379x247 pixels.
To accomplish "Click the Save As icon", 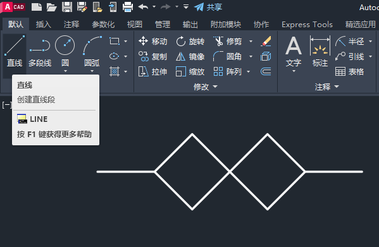I will [82, 7].
